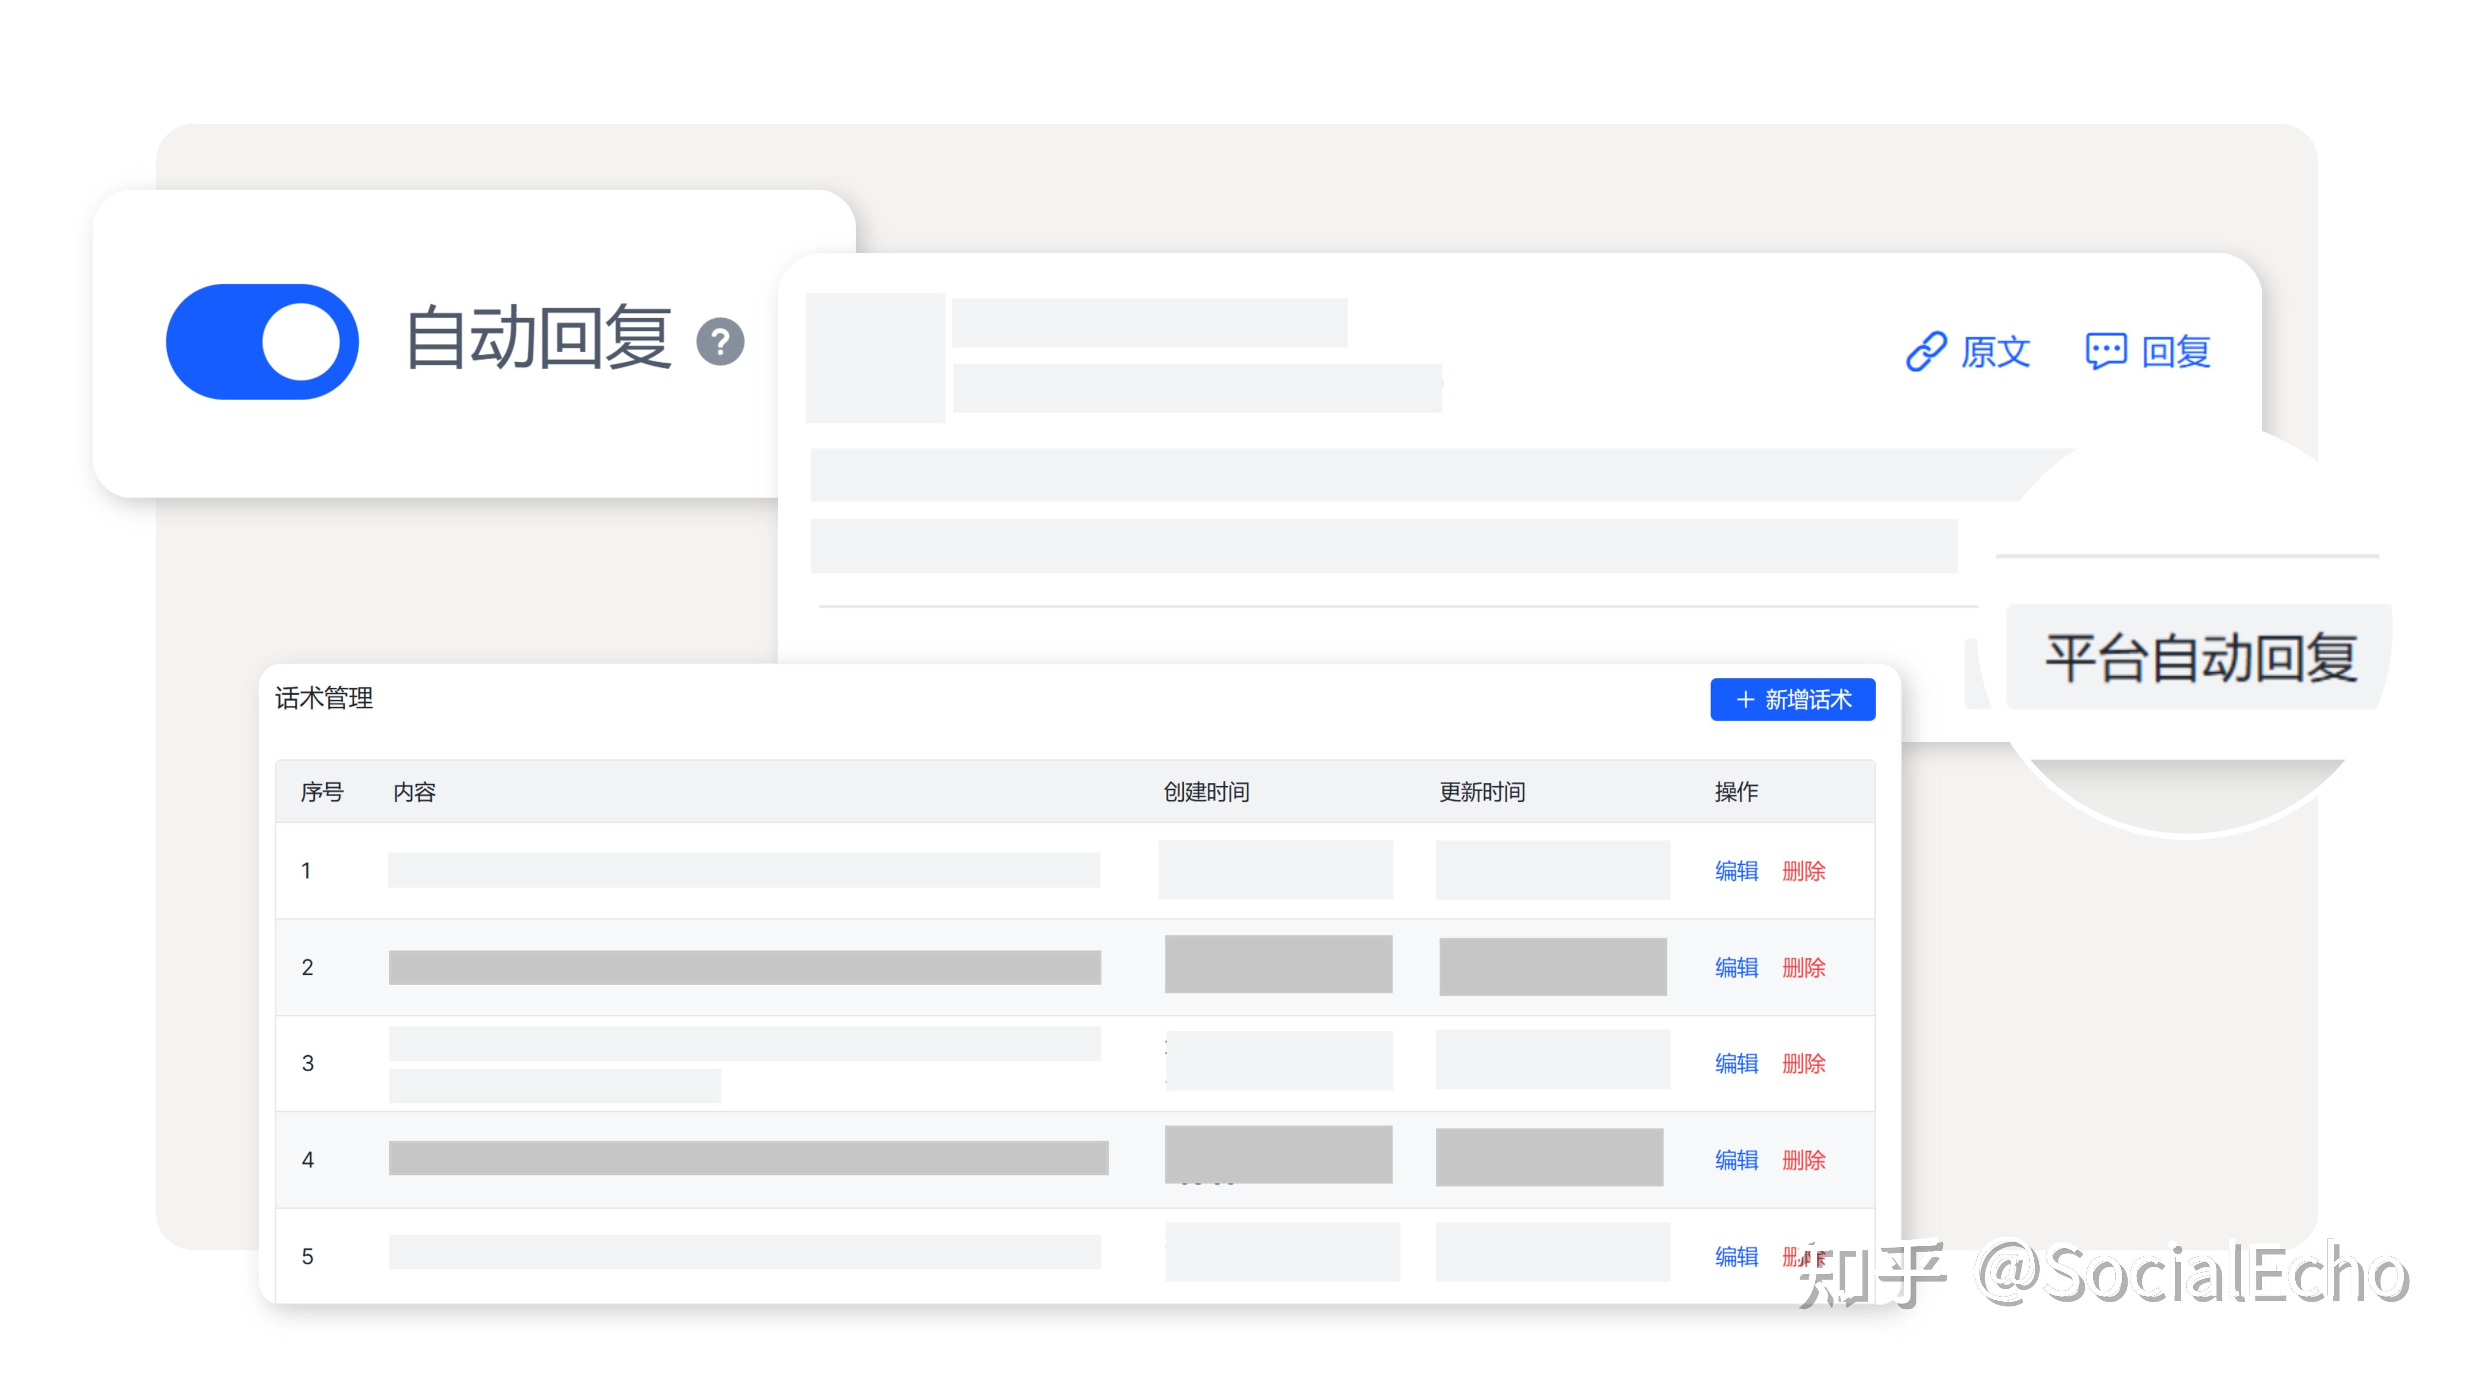
Task: Click the 话术管理 panel title
Action: tap(325, 699)
